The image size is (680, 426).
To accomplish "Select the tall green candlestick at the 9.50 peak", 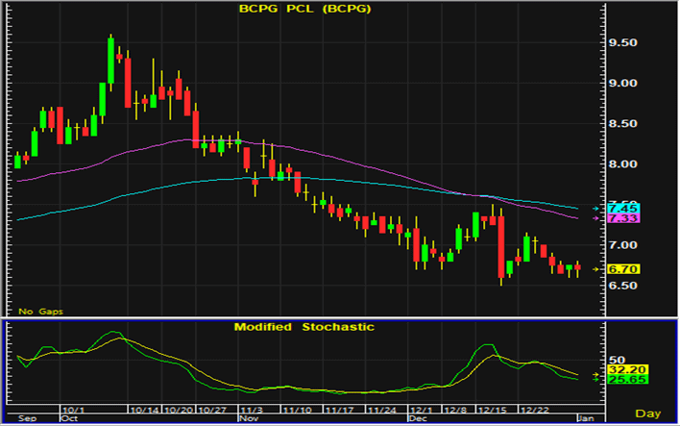I will click(111, 63).
